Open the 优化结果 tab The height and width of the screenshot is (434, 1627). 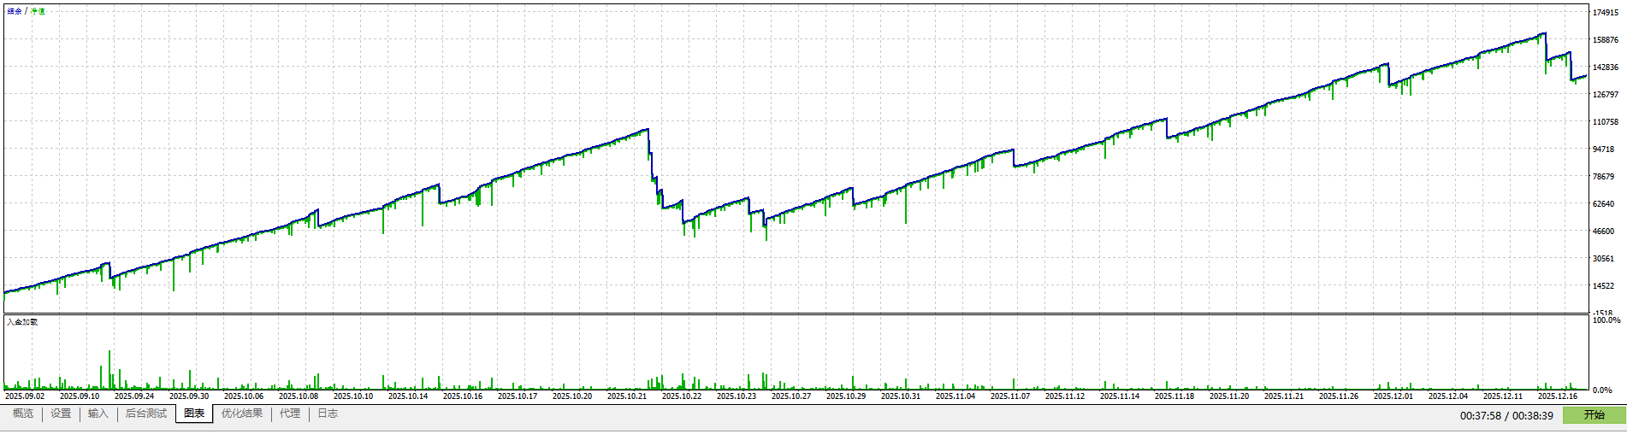pos(242,413)
